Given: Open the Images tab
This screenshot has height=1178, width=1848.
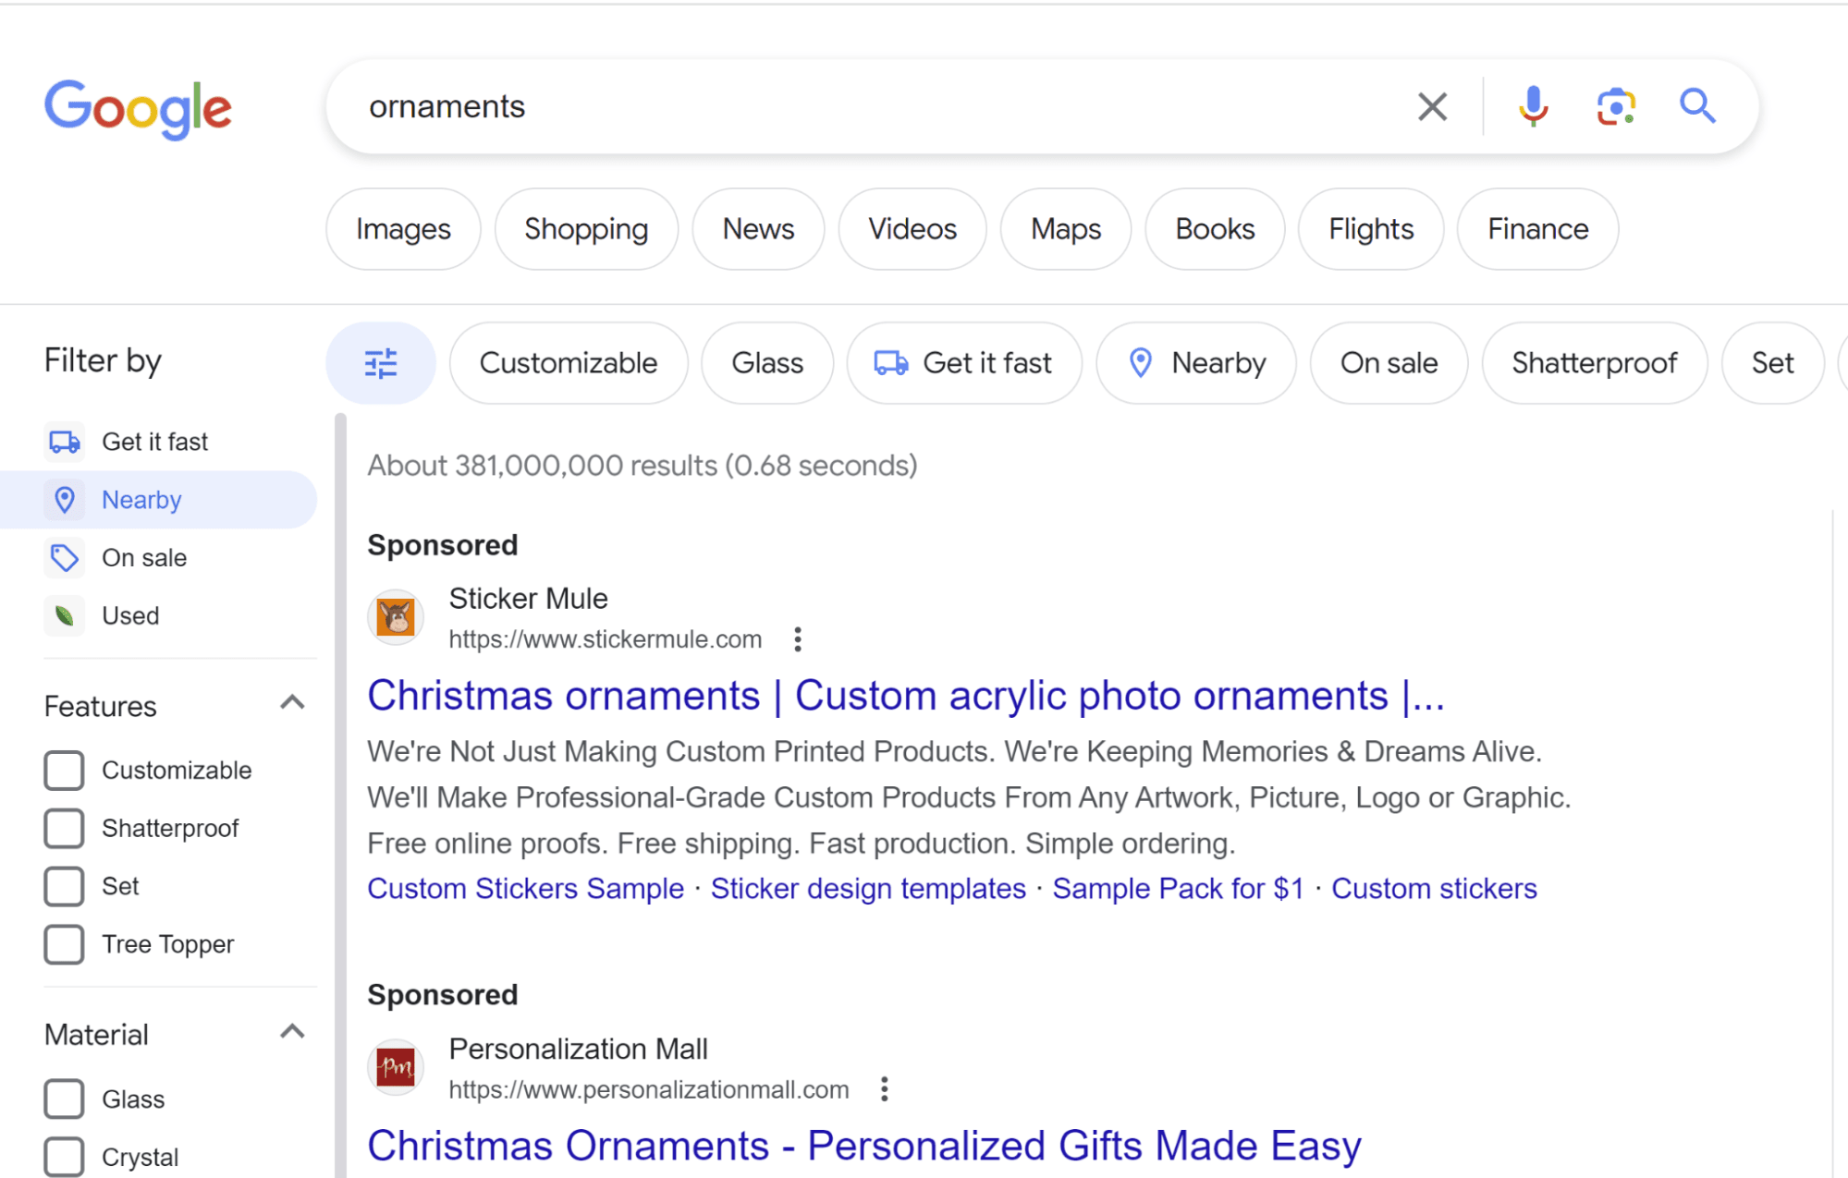Looking at the screenshot, I should pyautogui.click(x=403, y=229).
